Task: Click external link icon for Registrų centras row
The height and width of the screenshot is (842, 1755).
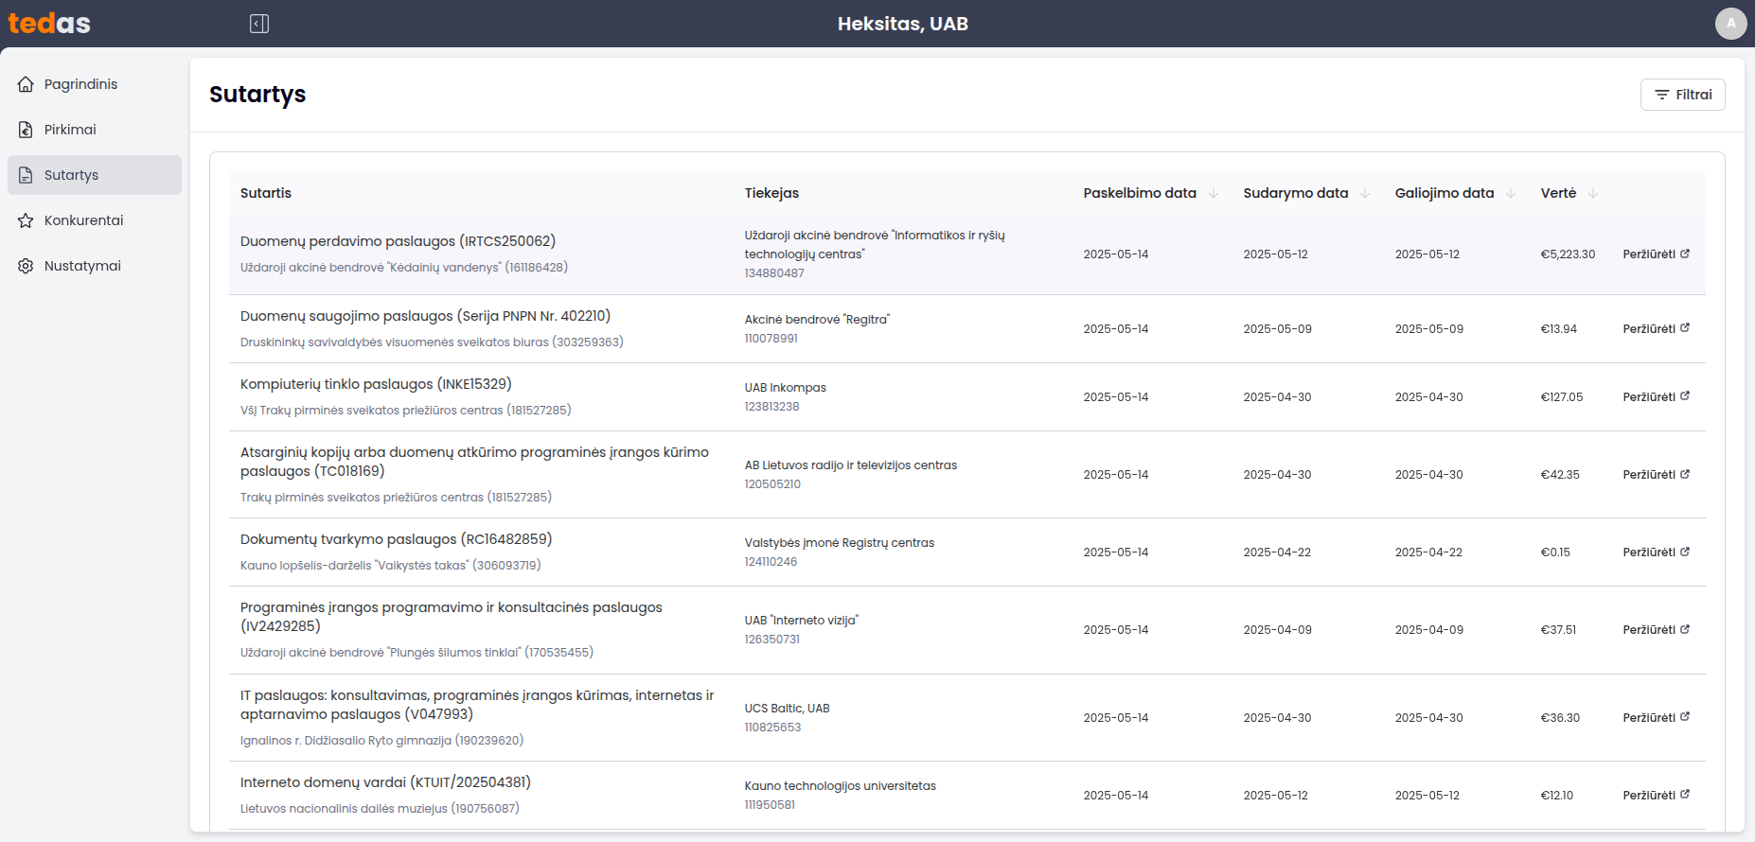Action: 1685,552
